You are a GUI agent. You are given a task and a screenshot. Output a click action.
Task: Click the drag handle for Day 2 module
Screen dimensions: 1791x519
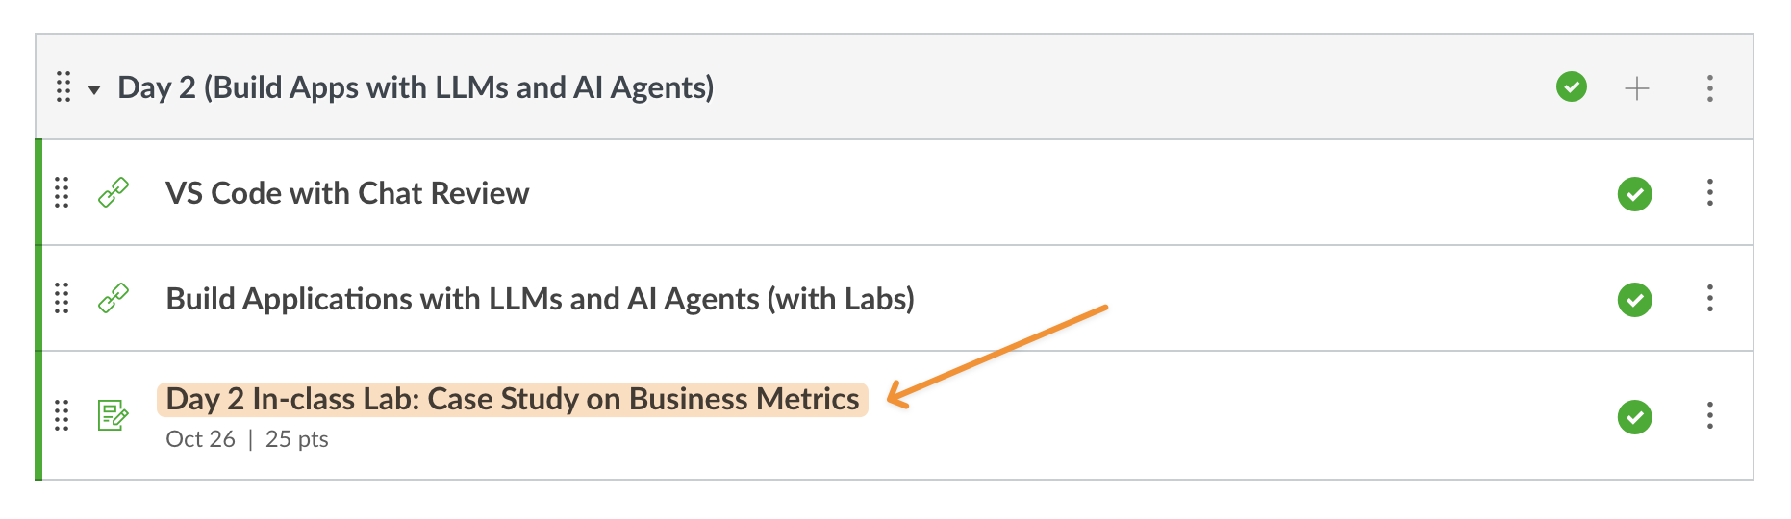63,87
